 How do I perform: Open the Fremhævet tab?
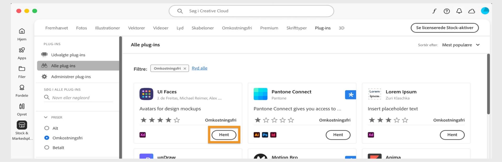click(x=56, y=28)
